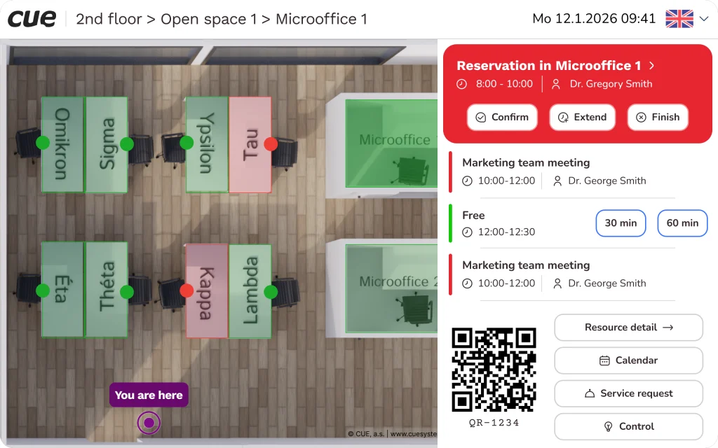Image resolution: width=718 pixels, height=448 pixels.
Task: Select the green status dot on Lambda desk
Action: 271,291
